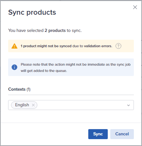The image size is (142, 146).
Task: Click the "(1)" count beside Contexts
Action: click(28, 89)
